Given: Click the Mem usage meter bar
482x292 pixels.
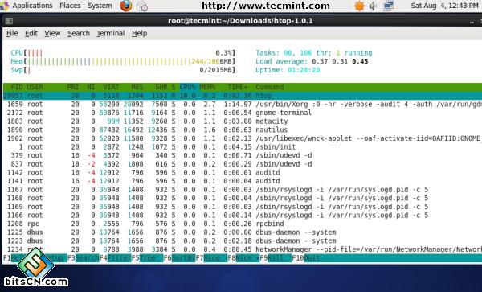Looking at the screenshot, I should pos(123,62).
